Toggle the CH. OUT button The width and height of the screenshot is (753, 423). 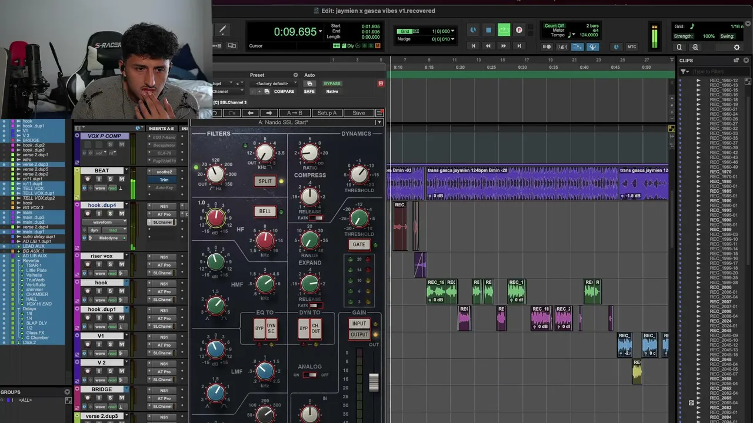point(316,328)
